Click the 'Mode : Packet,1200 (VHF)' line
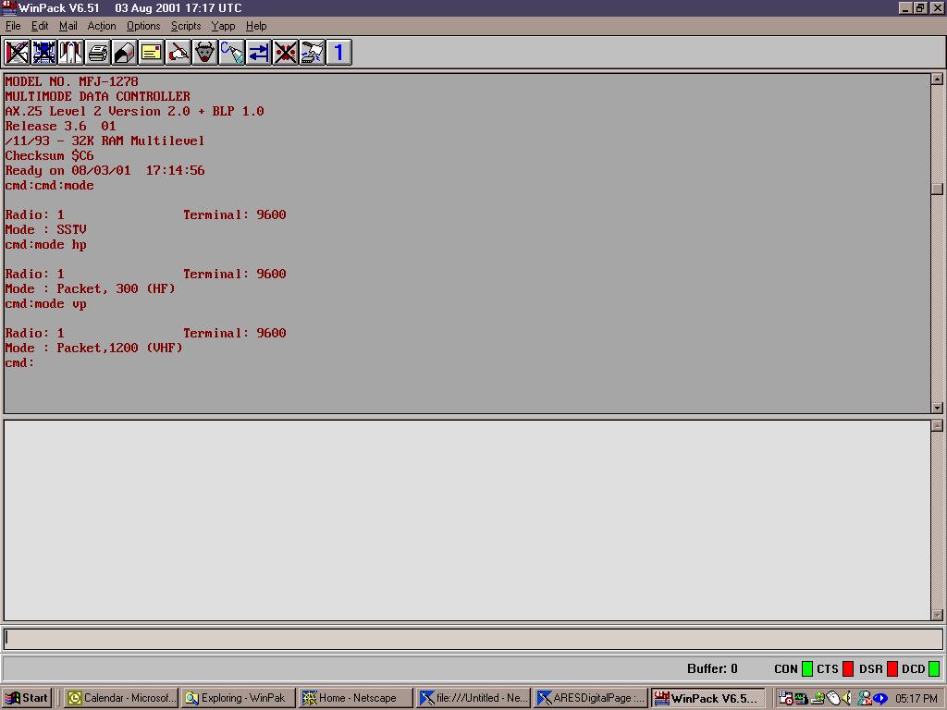 (93, 348)
